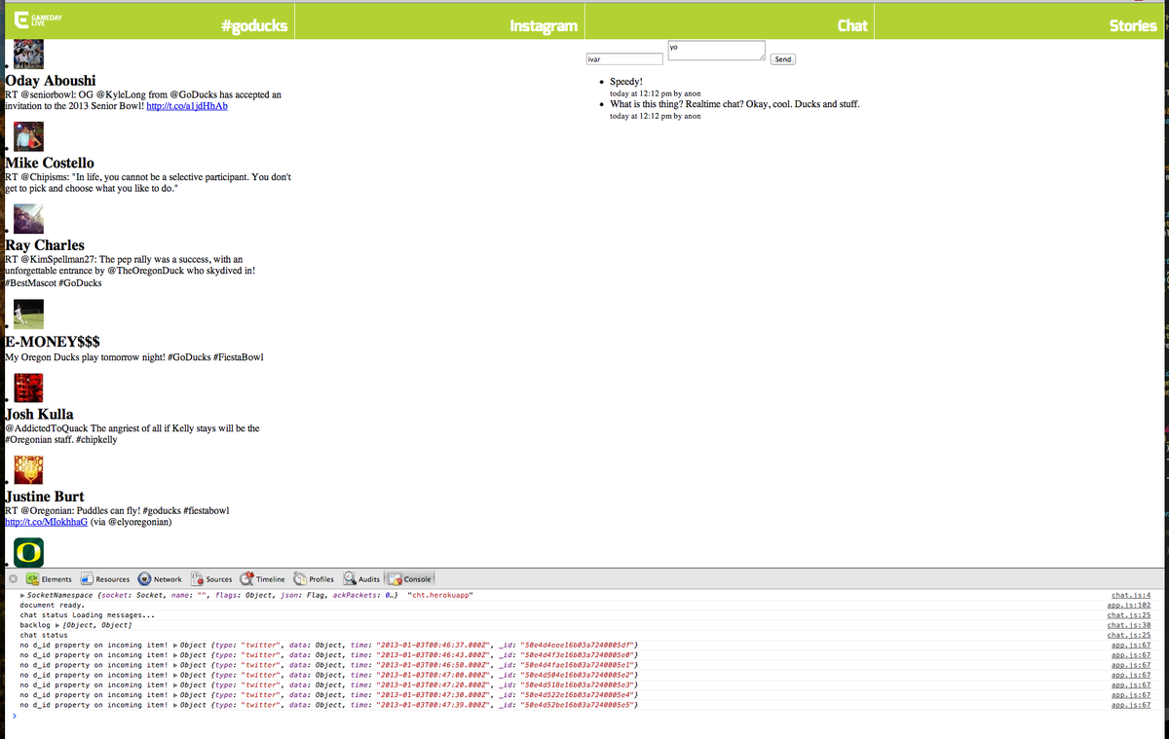Expand Object logged at 00:47:20
The height and width of the screenshot is (739, 1169).
pos(175,685)
